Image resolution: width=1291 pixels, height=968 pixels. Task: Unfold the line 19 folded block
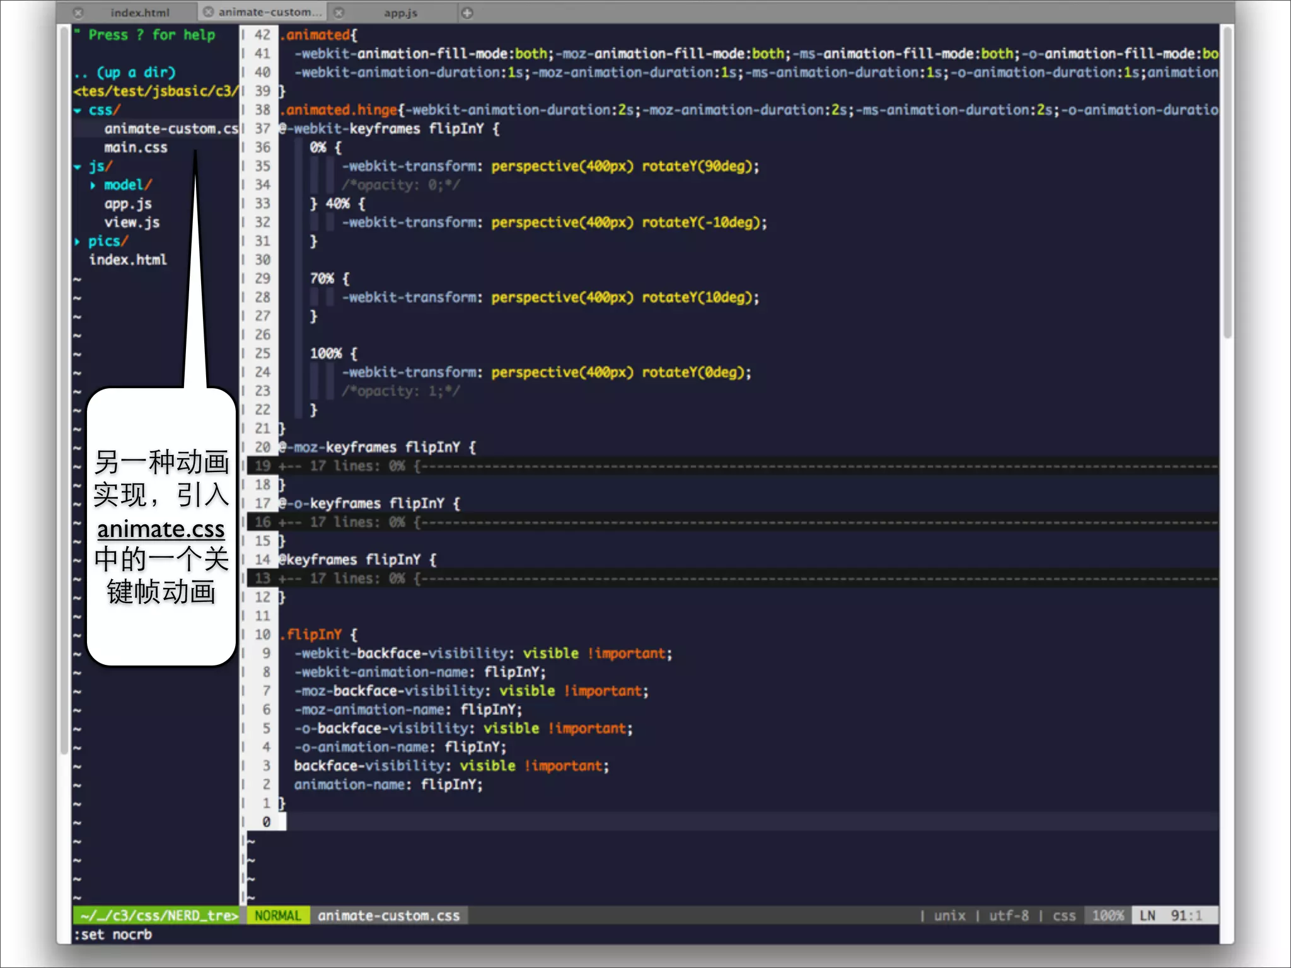[x=732, y=466]
